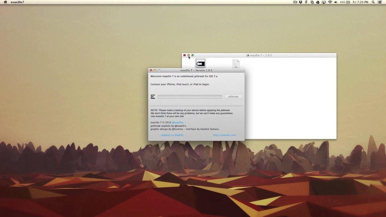Click the evasi0n 7 – 1.0.5 Finder window title
This screenshot has height=217, width=386.
pyautogui.click(x=261, y=55)
